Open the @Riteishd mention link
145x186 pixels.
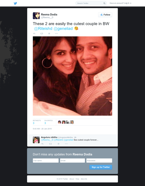point(43,29)
